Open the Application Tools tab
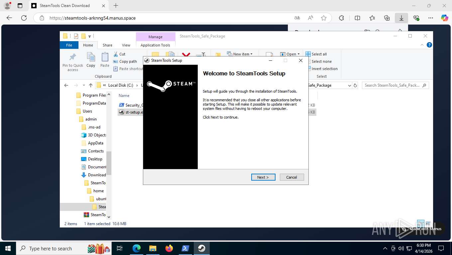 [x=155, y=45]
